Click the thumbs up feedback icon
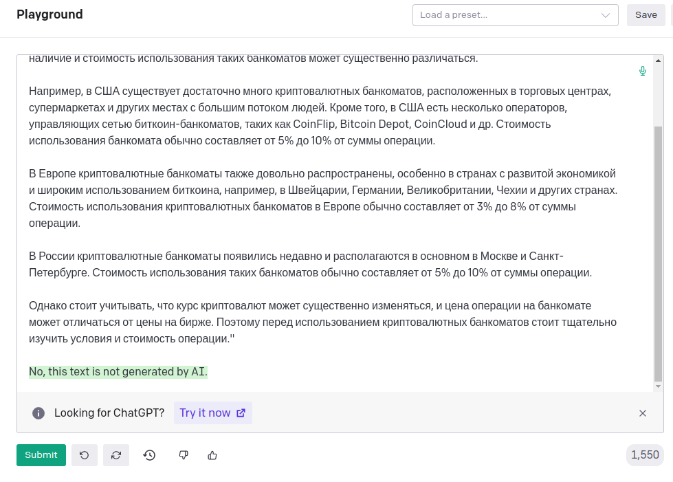Screen dimensions: 673x482 212,455
